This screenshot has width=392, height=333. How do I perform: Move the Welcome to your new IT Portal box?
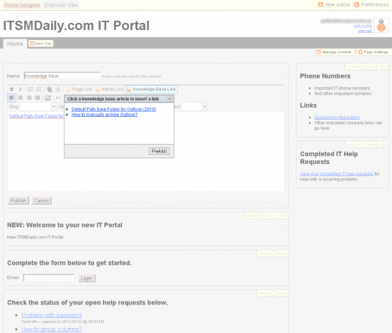tap(269, 215)
